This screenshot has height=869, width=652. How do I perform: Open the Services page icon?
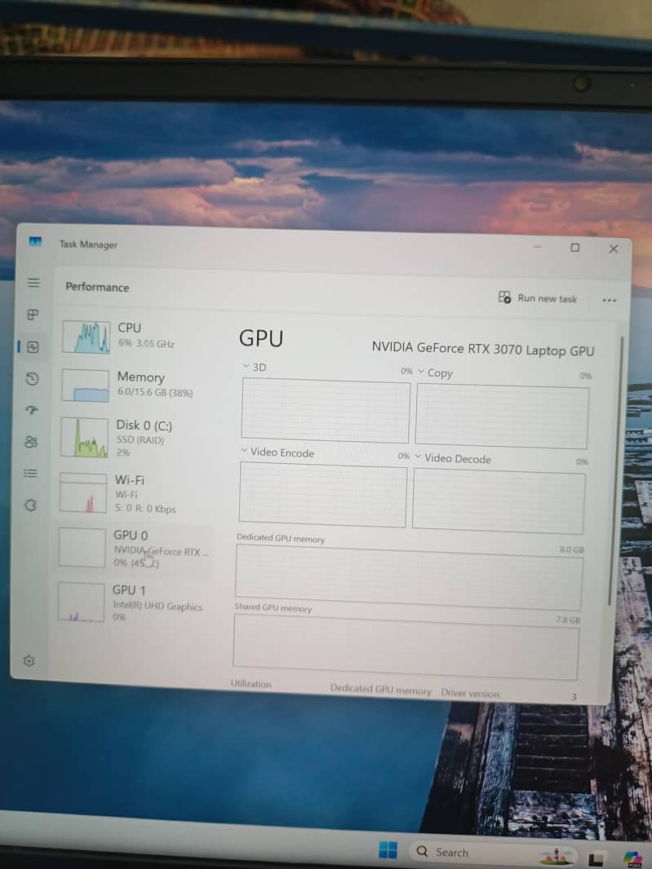pos(30,505)
